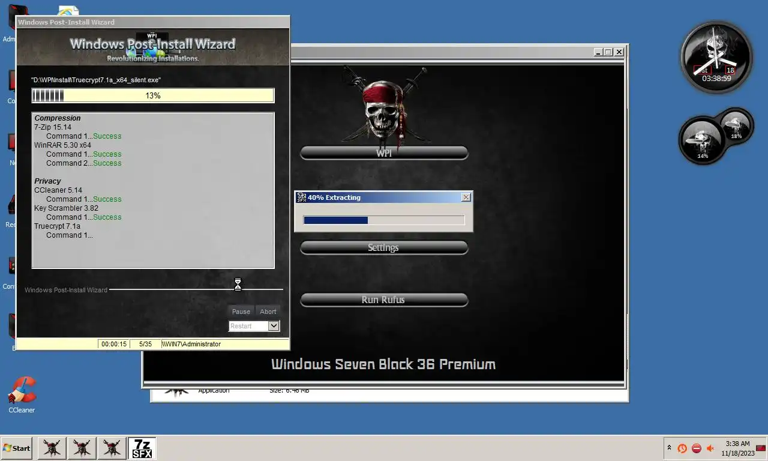The height and width of the screenshot is (461, 768).
Task: Close the 40% Extracting dialog
Action: coord(466,197)
